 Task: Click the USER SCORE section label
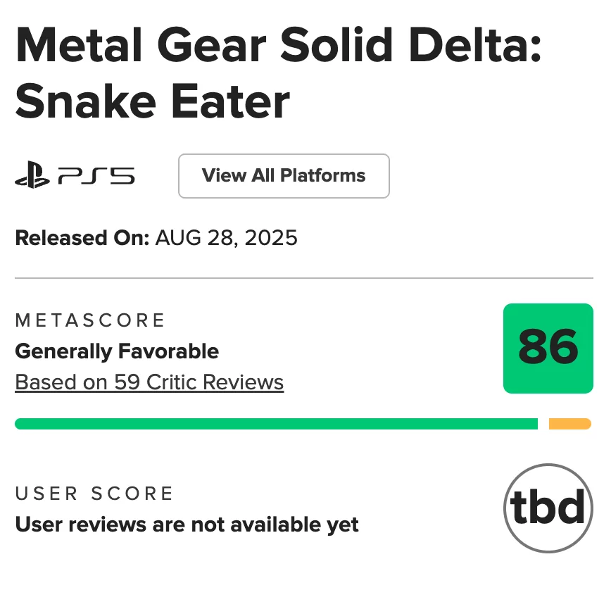click(94, 494)
